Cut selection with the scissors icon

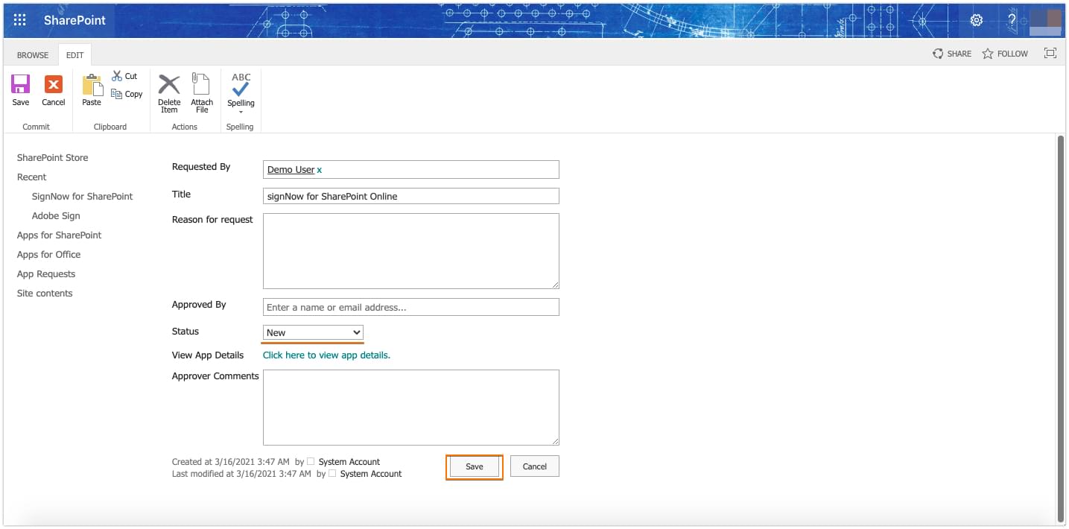(124, 76)
